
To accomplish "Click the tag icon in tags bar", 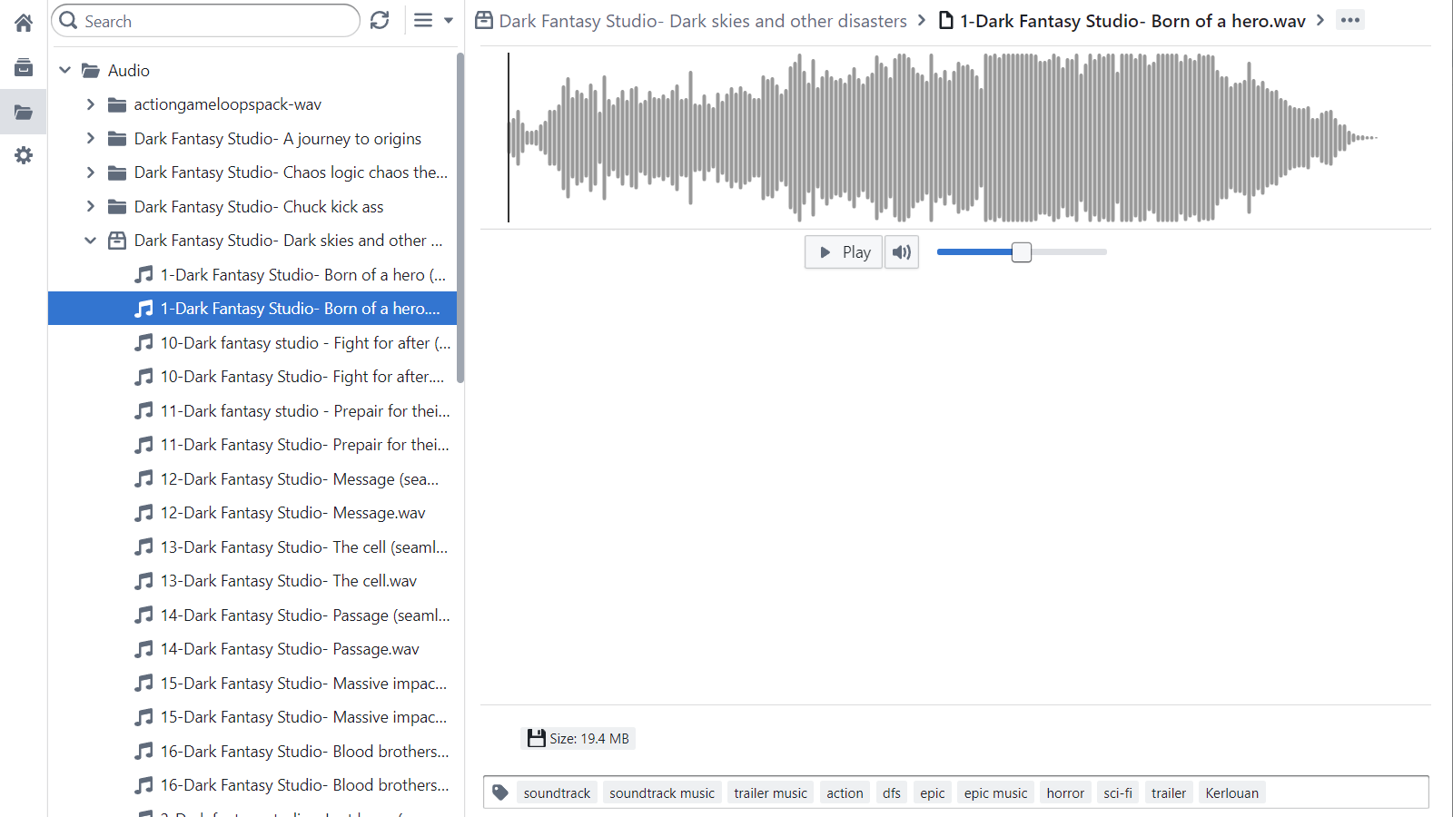I will (500, 792).
